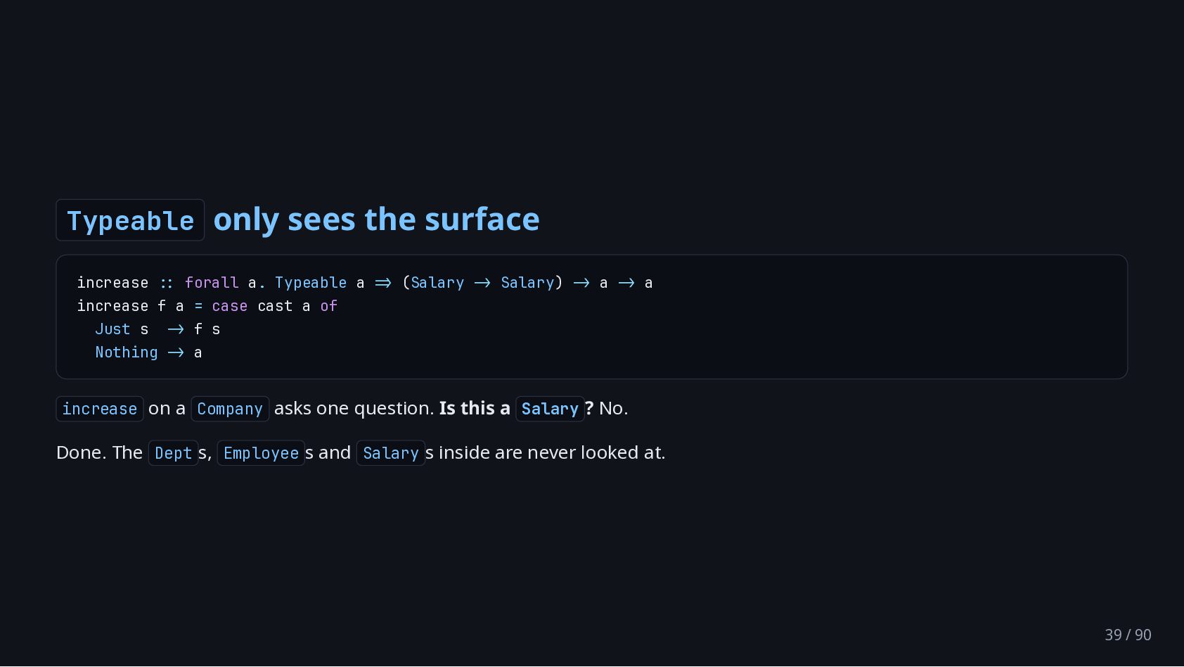Viewport: 1184px width, 667px height.
Task: Click the "Salary" chip in the last sentence
Action: click(x=391, y=453)
